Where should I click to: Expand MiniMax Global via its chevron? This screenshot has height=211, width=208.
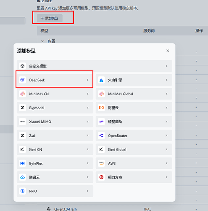[x=166, y=94]
